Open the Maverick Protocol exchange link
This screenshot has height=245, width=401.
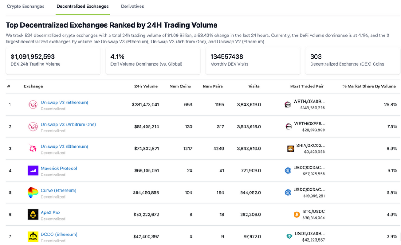pyautogui.click(x=59, y=168)
